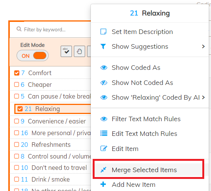Turn off the Edit Mode switch
The height and width of the screenshot is (191, 211).
pyautogui.click(x=32, y=55)
